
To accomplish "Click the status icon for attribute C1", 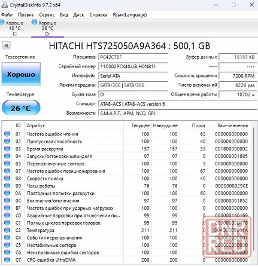I will (x=7, y=223).
